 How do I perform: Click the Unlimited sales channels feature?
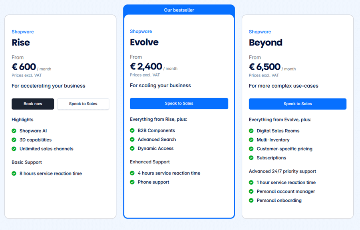pos(46,149)
